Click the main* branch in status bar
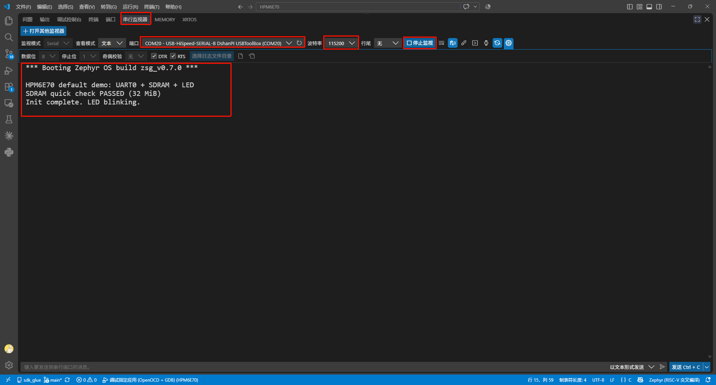This screenshot has height=385, width=716. [x=53, y=380]
